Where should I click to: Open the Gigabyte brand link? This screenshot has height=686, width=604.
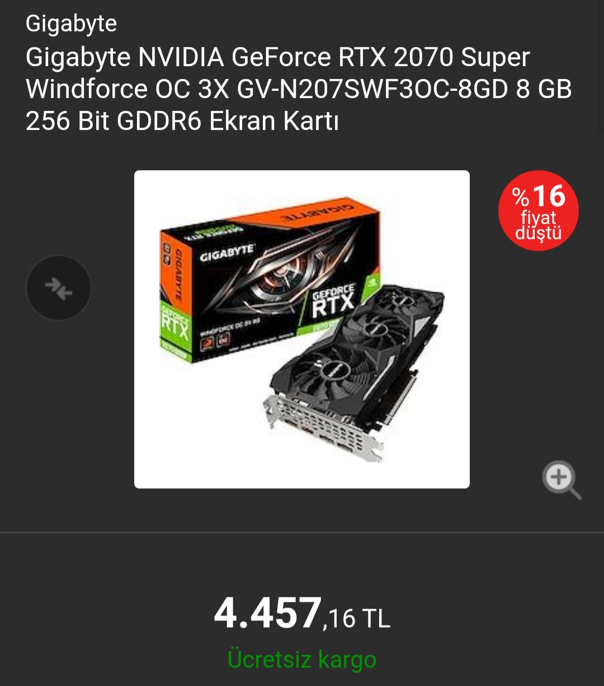coord(71,24)
